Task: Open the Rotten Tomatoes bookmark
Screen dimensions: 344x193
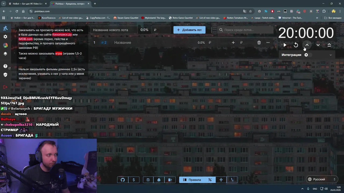Action: click(x=236, y=18)
